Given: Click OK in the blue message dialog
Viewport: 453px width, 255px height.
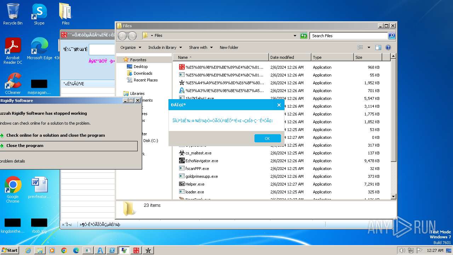Looking at the screenshot, I should tap(268, 138).
